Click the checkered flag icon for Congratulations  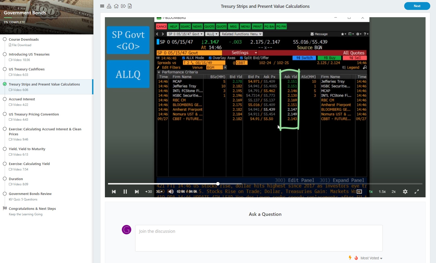[5, 208]
